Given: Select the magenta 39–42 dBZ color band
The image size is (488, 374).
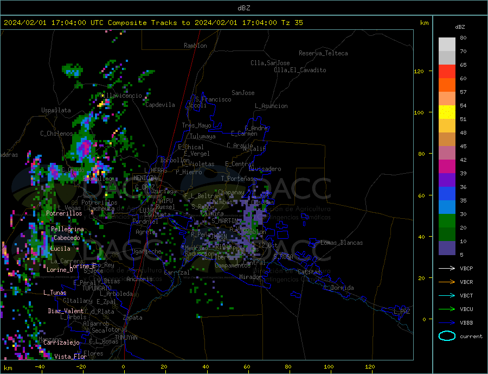Looking at the screenshot, I should tap(447, 167).
